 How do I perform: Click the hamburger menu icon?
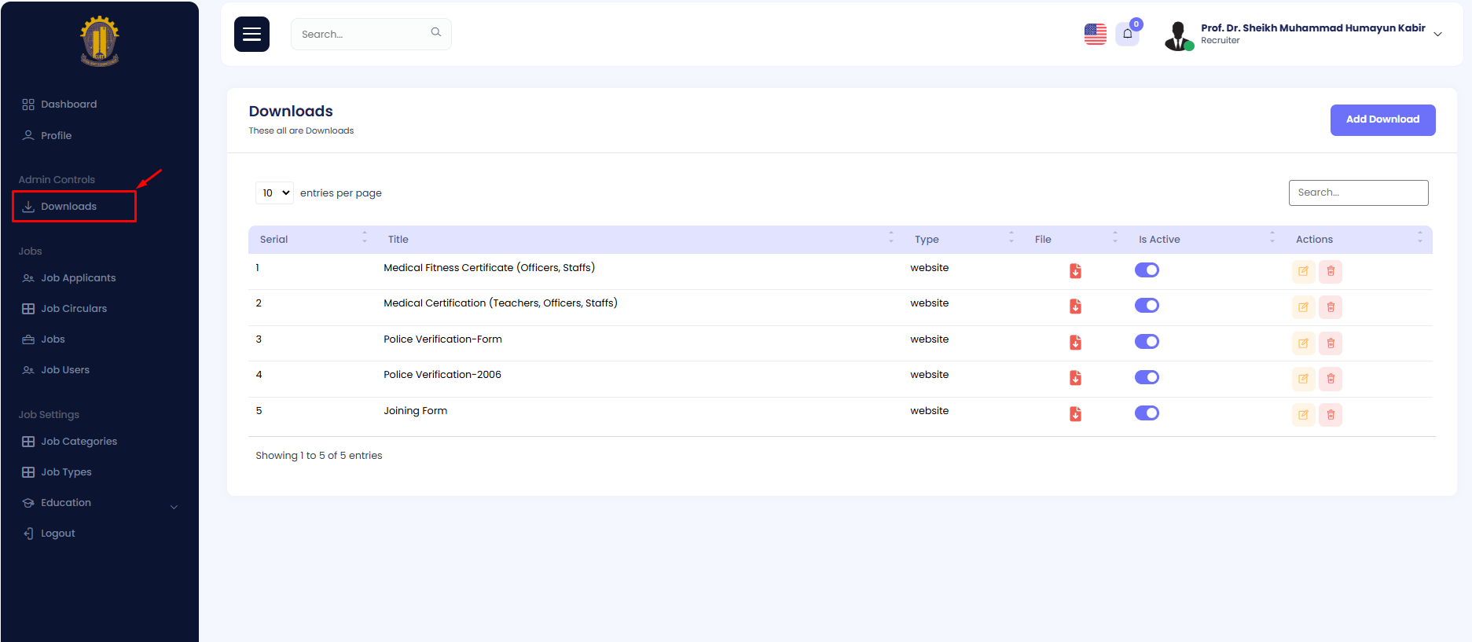pos(251,35)
